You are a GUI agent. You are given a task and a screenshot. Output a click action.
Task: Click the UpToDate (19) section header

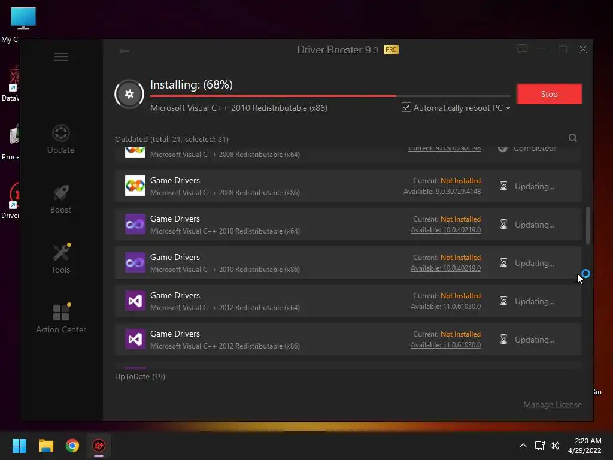pyautogui.click(x=140, y=376)
